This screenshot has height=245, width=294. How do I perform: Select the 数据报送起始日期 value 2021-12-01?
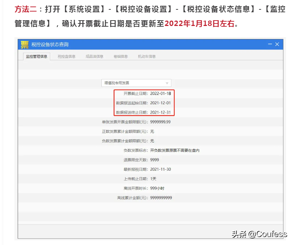pyautogui.click(x=160, y=103)
